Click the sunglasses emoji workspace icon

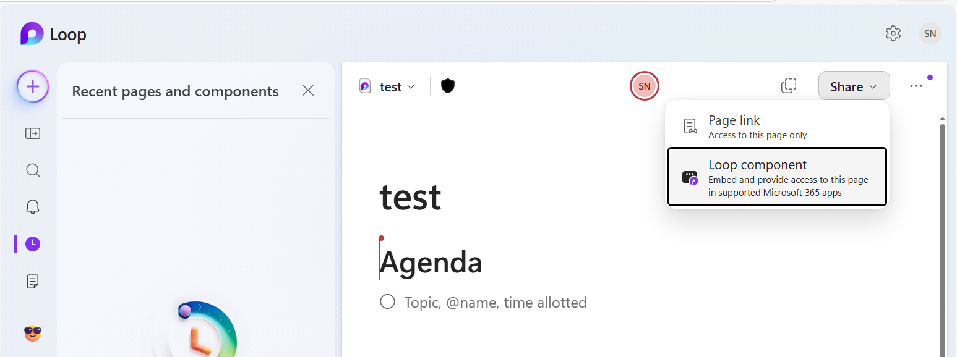[33, 334]
